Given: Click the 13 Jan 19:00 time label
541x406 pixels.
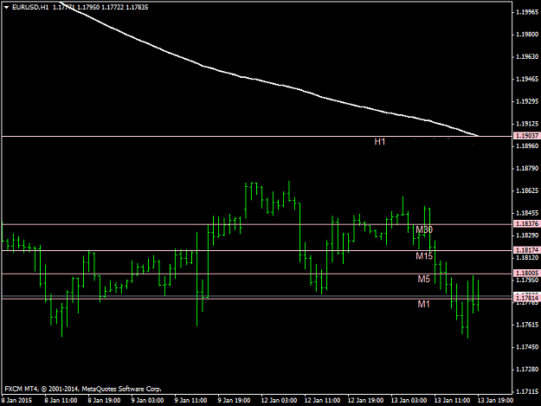Looking at the screenshot, I should click(x=495, y=401).
